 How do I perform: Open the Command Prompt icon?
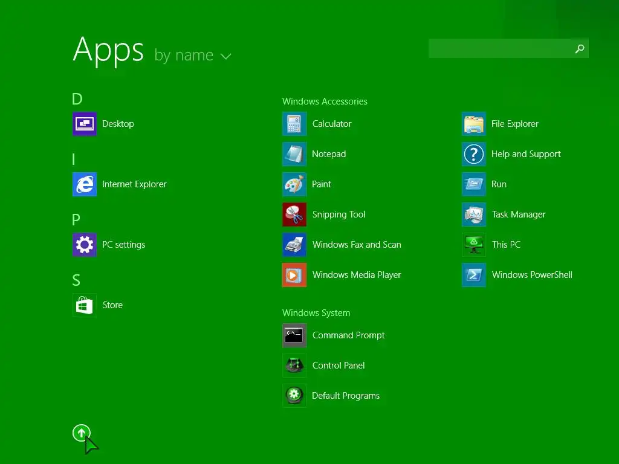click(x=294, y=335)
